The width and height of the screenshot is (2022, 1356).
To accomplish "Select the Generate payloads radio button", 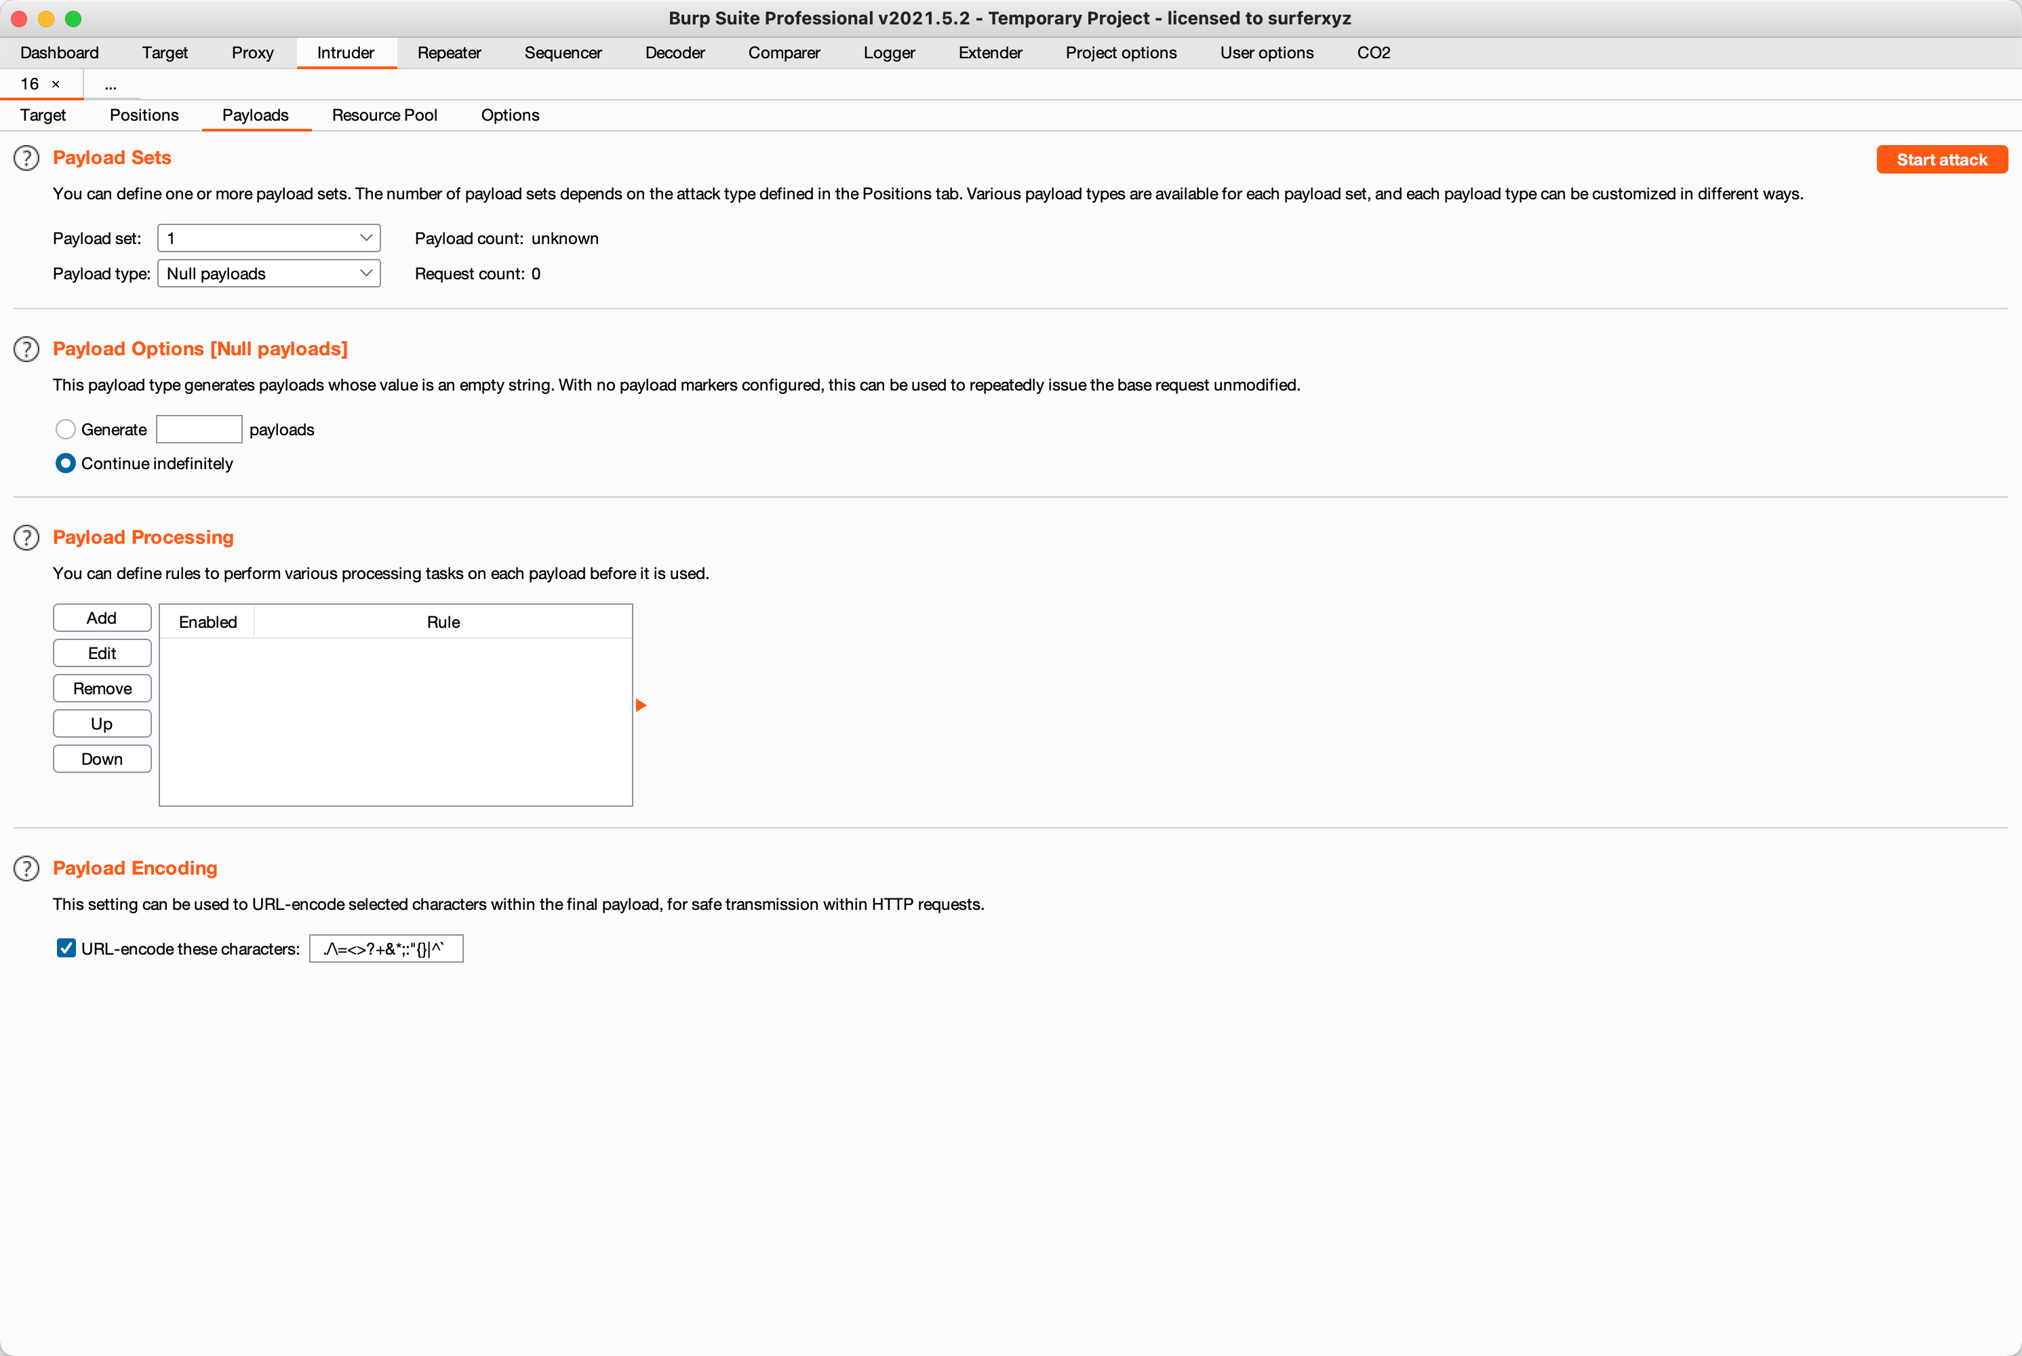I will pos(66,429).
